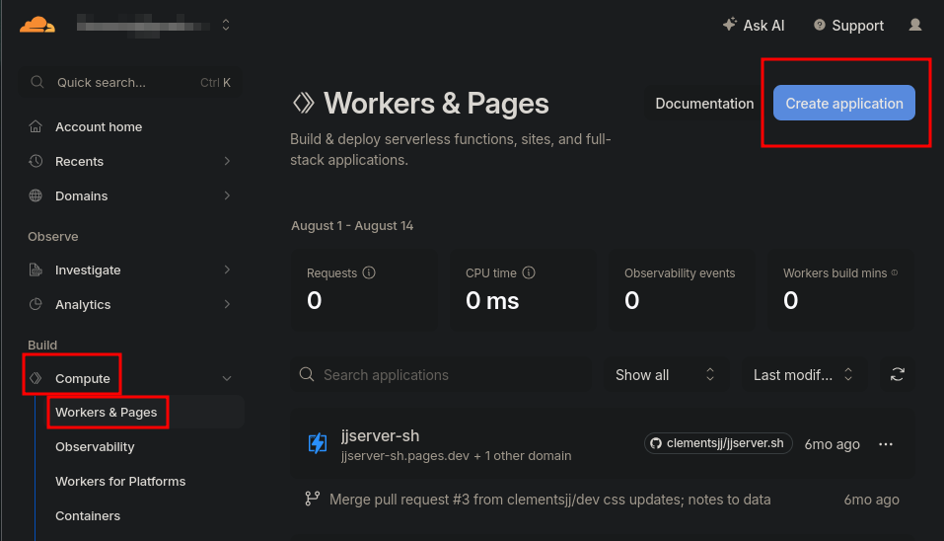Expand the Analytics chevron
944x541 pixels.
pyautogui.click(x=227, y=304)
